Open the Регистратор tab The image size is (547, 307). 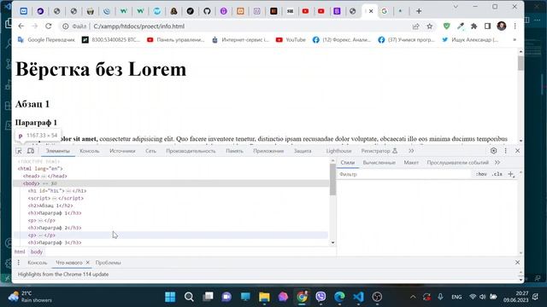pos(379,151)
